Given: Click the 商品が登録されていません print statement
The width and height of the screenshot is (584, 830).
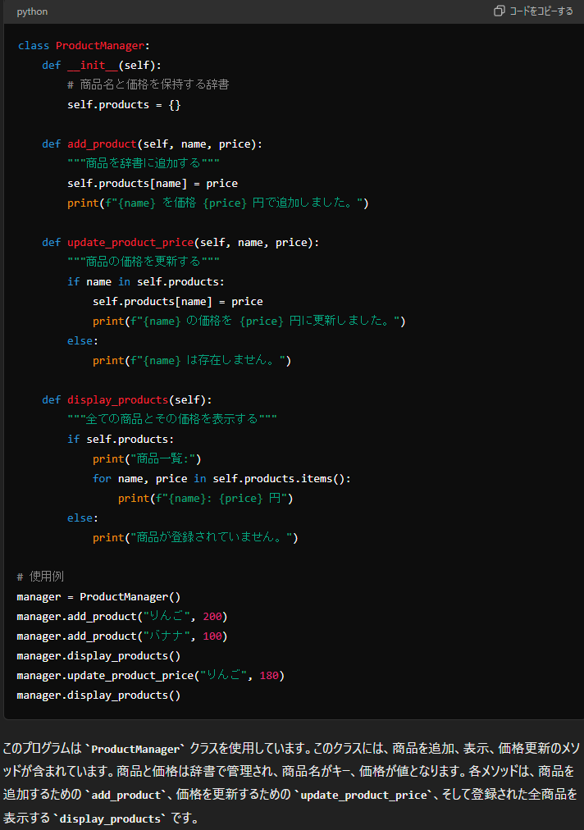Looking at the screenshot, I should tap(195, 537).
